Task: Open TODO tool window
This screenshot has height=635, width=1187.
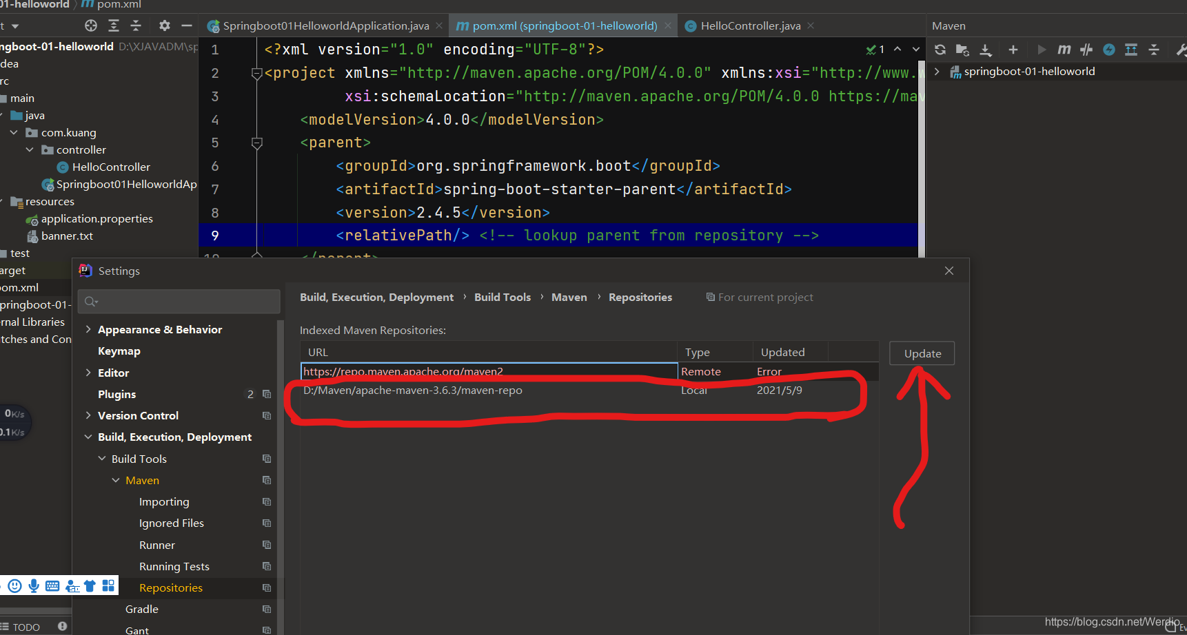Action: [x=21, y=627]
